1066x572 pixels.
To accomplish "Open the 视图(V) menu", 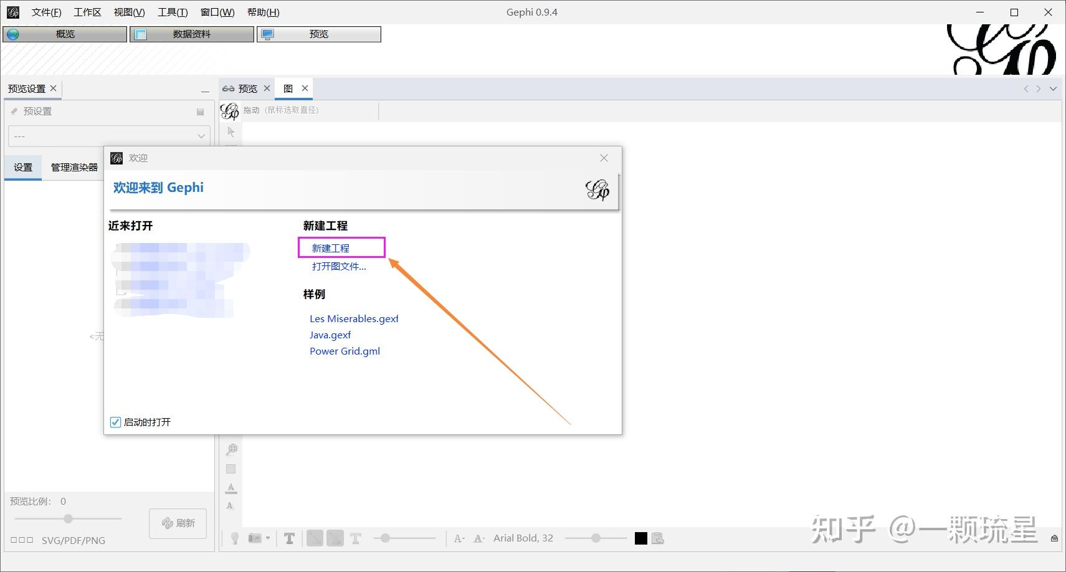I will 129,12.
